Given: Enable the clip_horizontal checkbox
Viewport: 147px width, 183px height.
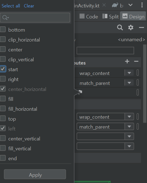Looking at the screenshot, I should [x=3, y=39].
